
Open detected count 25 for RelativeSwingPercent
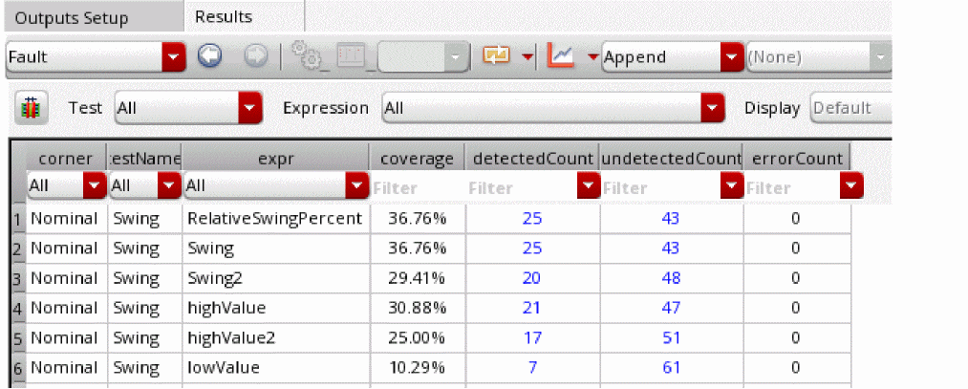click(532, 218)
